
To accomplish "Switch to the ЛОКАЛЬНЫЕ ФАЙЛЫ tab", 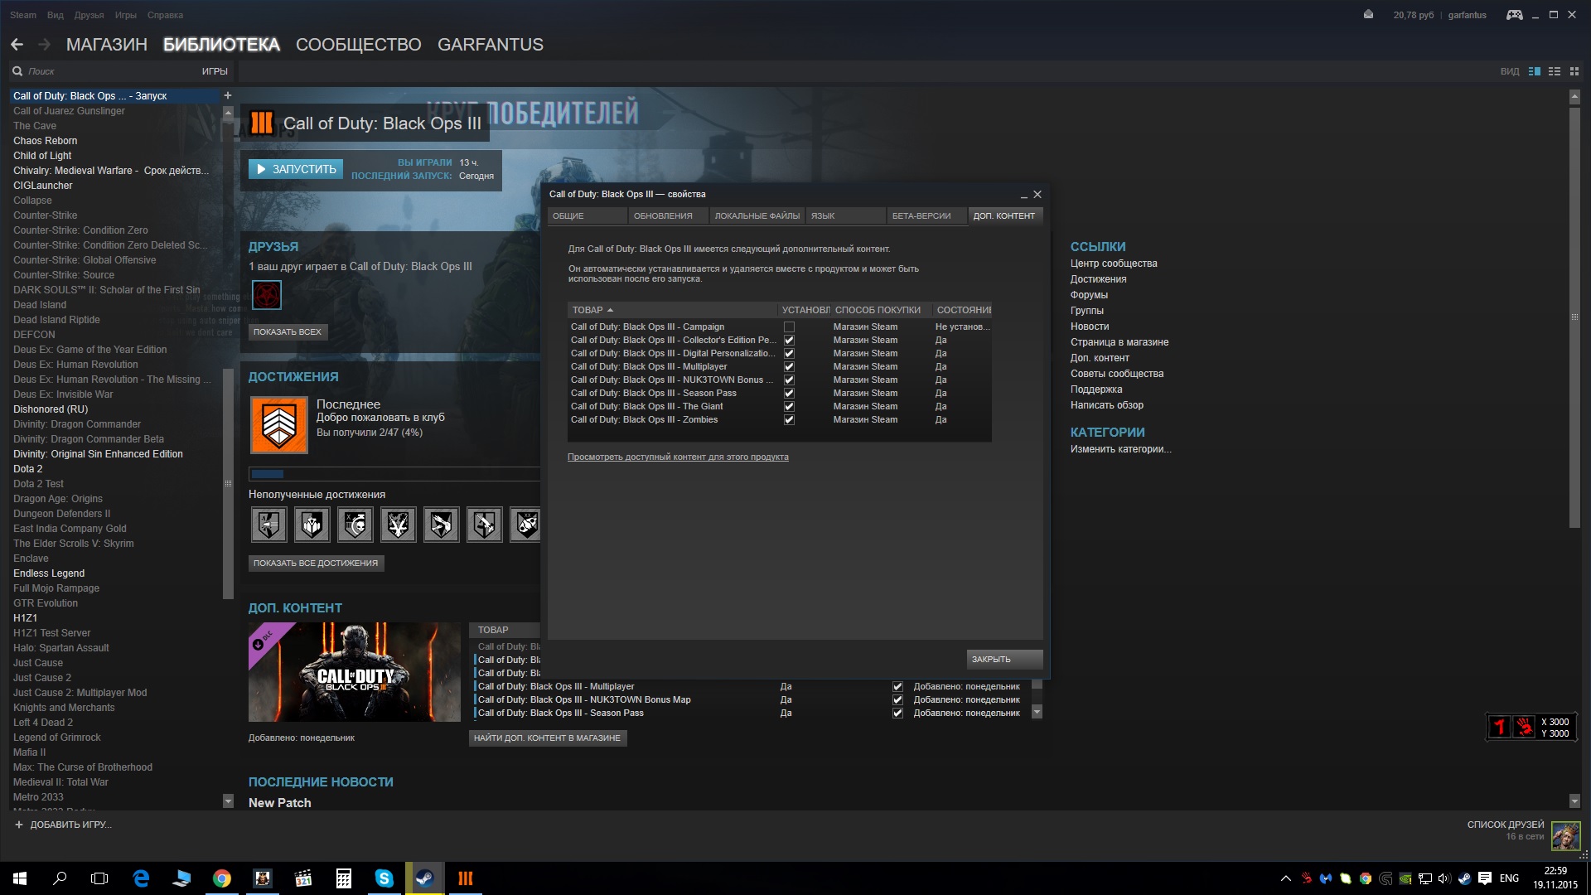I will pyautogui.click(x=757, y=216).
